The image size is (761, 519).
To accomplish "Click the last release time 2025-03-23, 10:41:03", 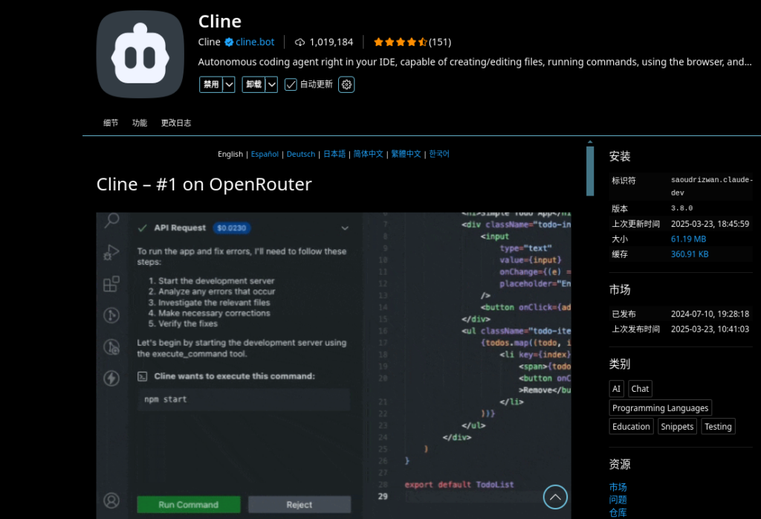I will (x=710, y=329).
